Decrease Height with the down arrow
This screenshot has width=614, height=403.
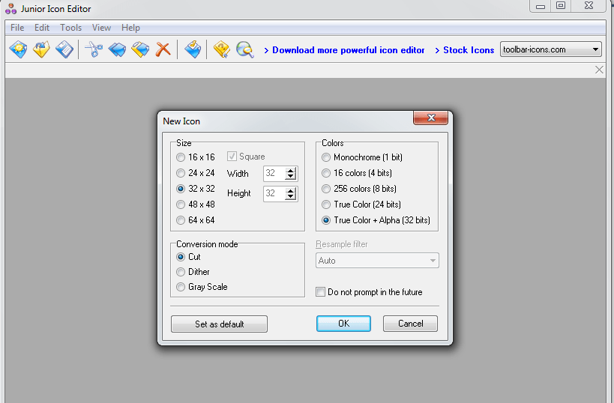point(291,197)
